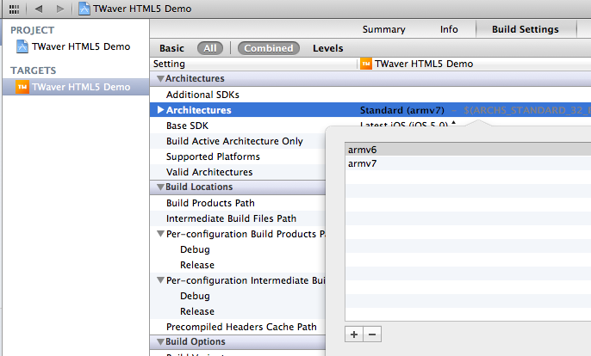Click Build Active Architecture Only setting
The height and width of the screenshot is (356, 591).
(x=234, y=141)
